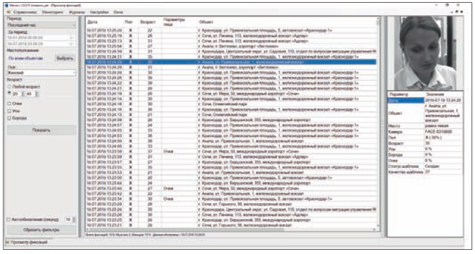Expand the Пол dropdown showing Женский

point(41,73)
